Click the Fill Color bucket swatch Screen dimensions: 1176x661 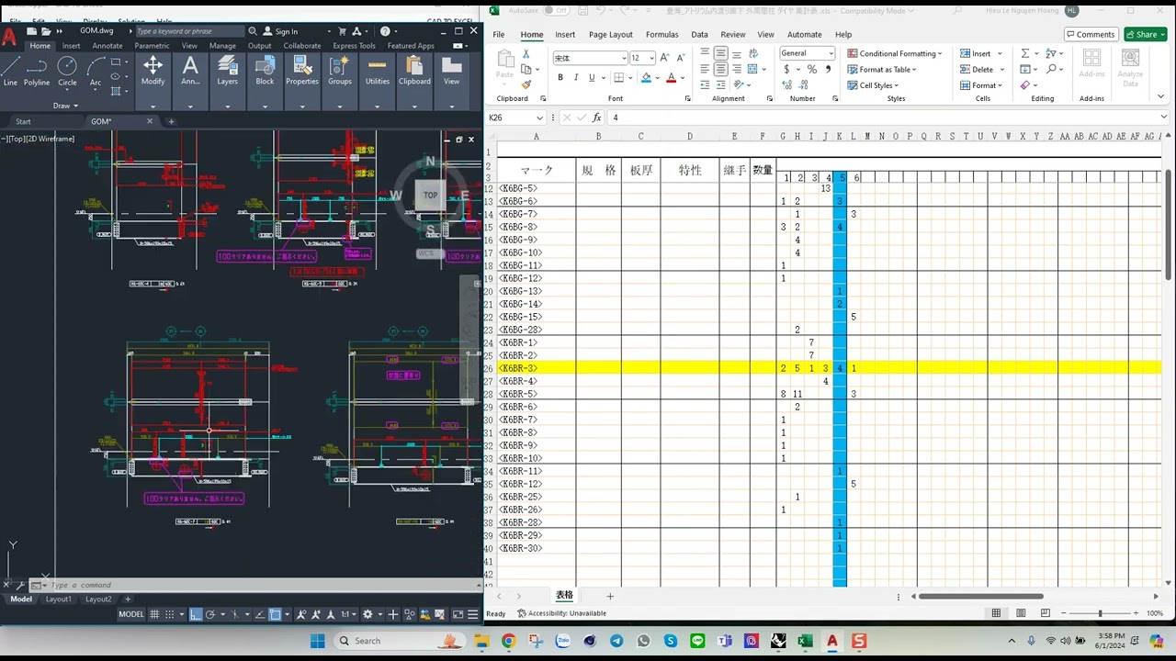pos(646,78)
